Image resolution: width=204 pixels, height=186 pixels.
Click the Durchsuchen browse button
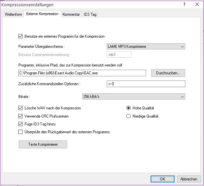coord(168,73)
